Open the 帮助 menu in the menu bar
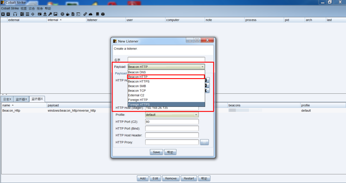This screenshot has height=183, width=346. [x=48, y=8]
